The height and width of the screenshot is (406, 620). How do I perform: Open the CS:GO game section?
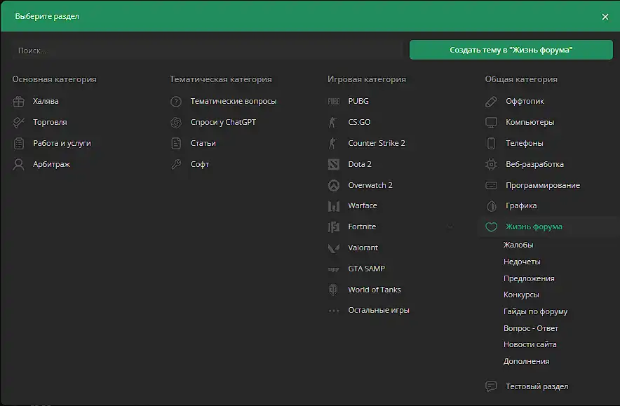click(x=359, y=122)
